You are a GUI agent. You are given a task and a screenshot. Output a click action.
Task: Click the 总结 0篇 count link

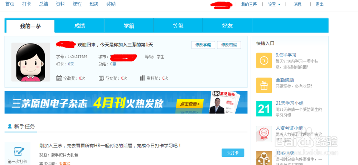[x=113, y=64]
